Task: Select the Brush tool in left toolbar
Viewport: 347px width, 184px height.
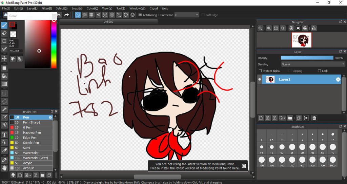Action: [x=4, y=25]
